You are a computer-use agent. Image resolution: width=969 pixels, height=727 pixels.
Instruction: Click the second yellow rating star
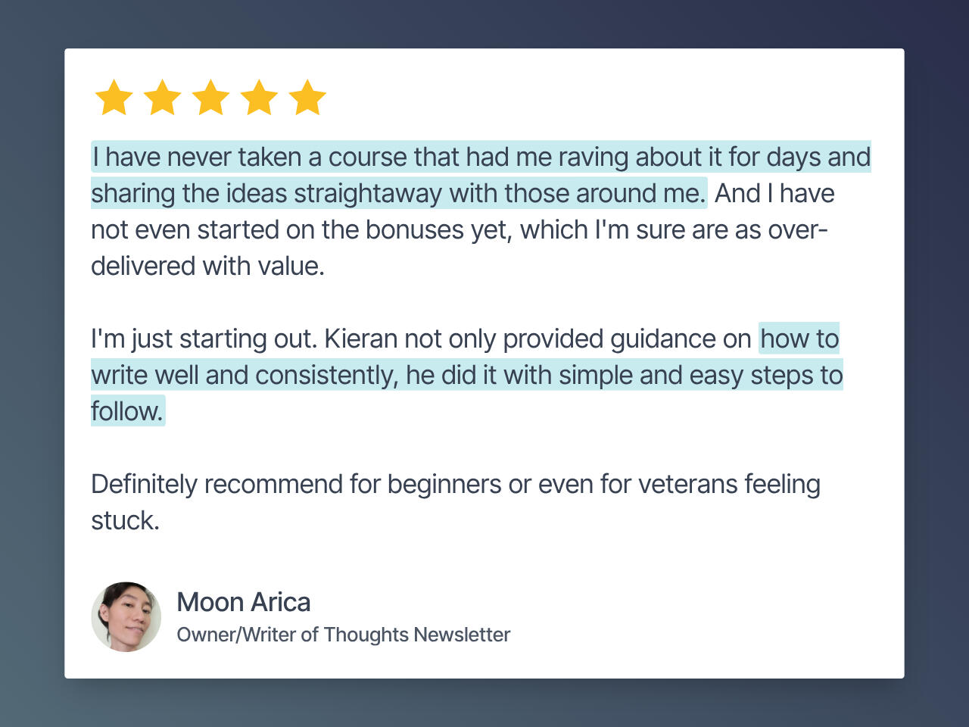click(162, 98)
